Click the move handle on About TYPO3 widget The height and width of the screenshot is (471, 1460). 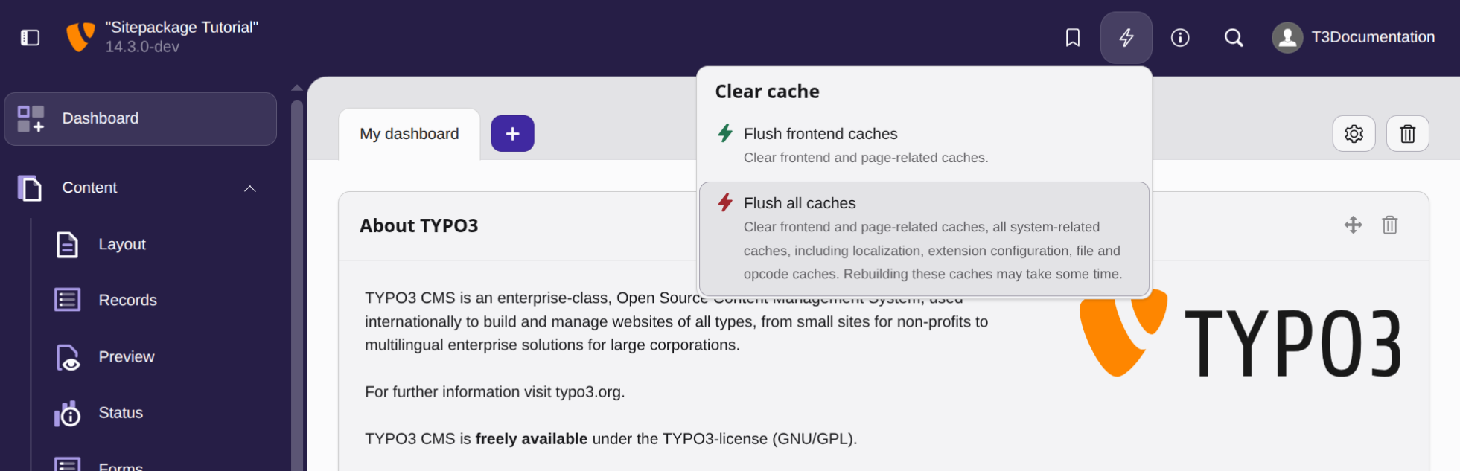pos(1353,225)
